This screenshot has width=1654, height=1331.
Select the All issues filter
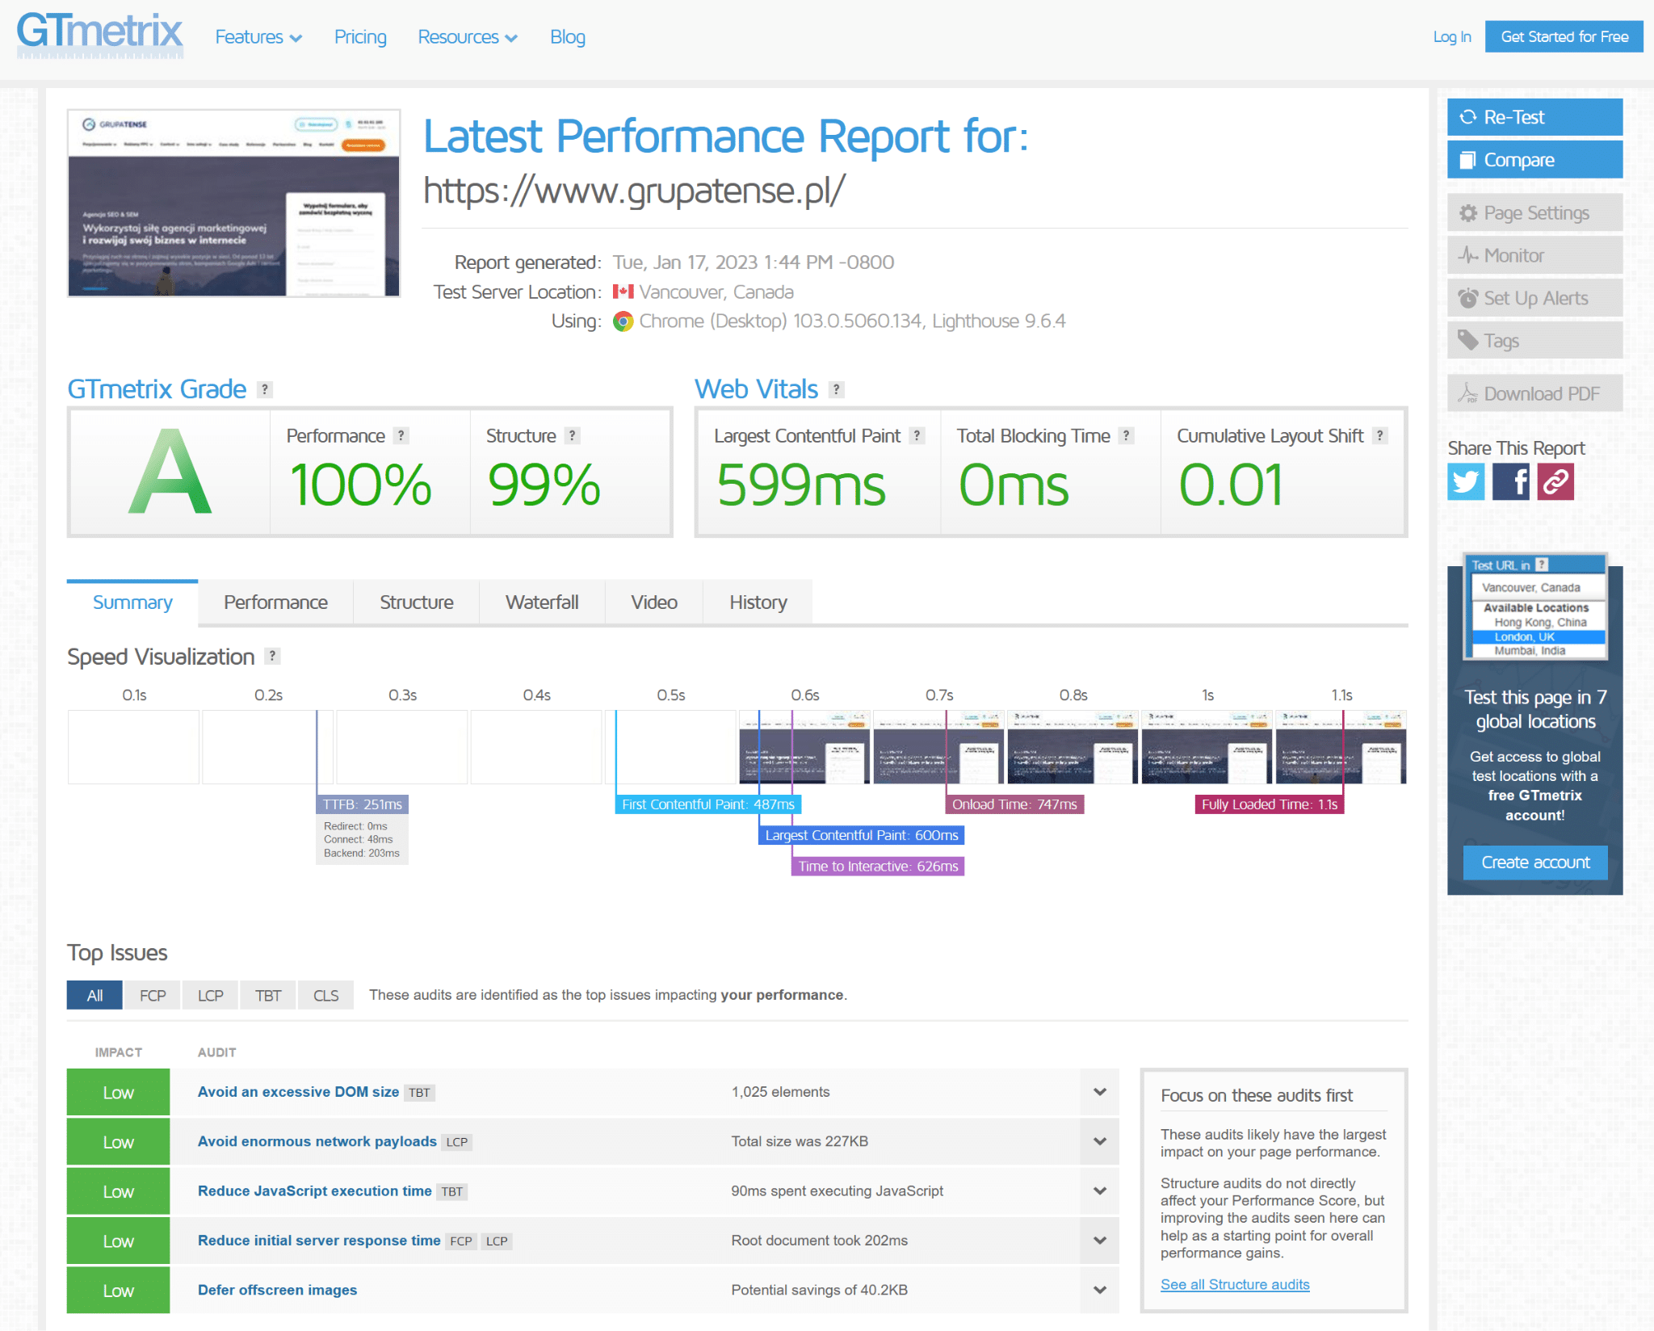point(94,996)
